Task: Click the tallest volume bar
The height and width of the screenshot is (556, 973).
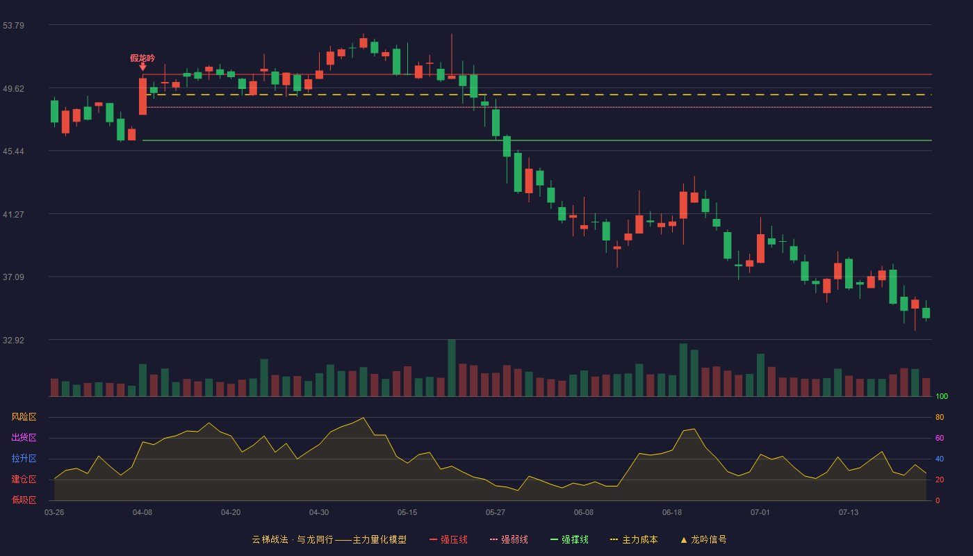Action: tap(452, 368)
